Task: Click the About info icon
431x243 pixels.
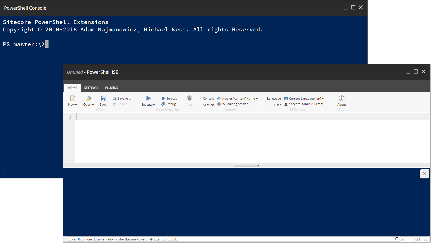Action: [x=342, y=98]
